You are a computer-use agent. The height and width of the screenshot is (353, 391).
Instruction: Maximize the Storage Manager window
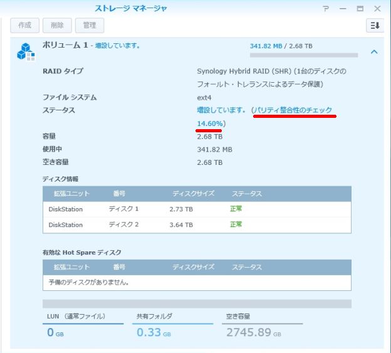[x=360, y=9]
